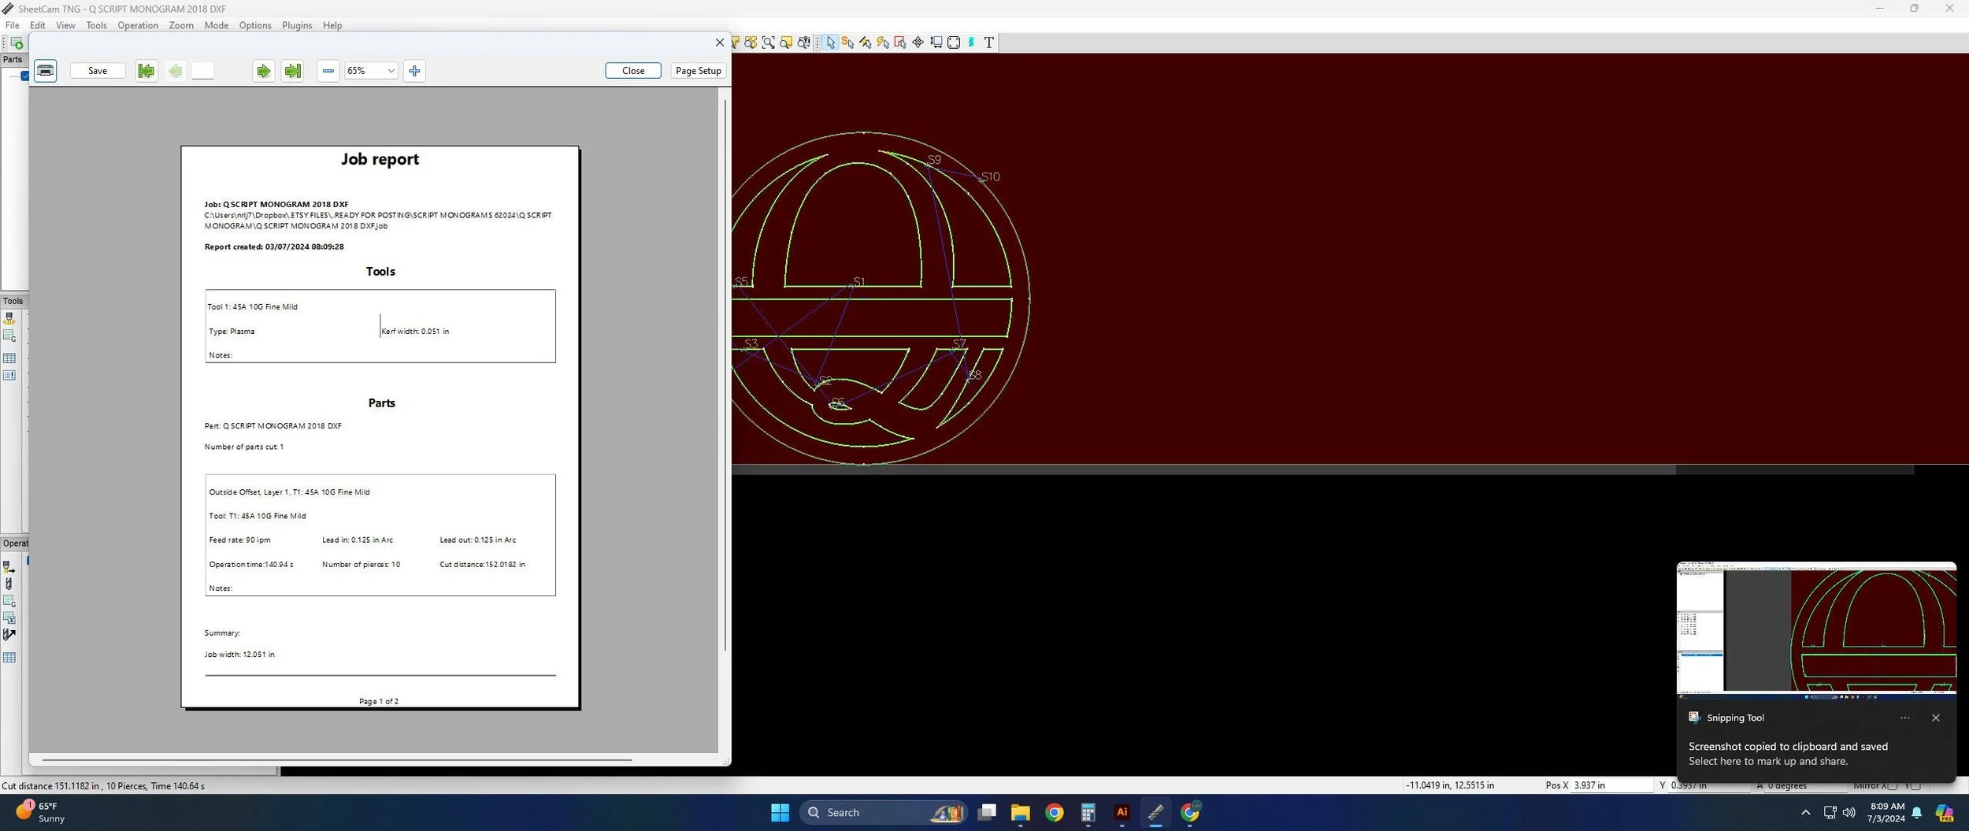Screen dimensions: 1969x831
Task: Open the Mode menu
Action: tap(216, 25)
